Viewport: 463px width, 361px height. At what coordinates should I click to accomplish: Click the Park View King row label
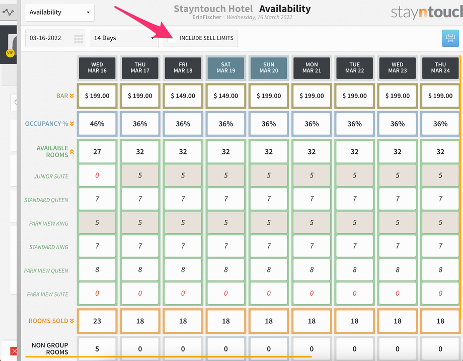48,224
